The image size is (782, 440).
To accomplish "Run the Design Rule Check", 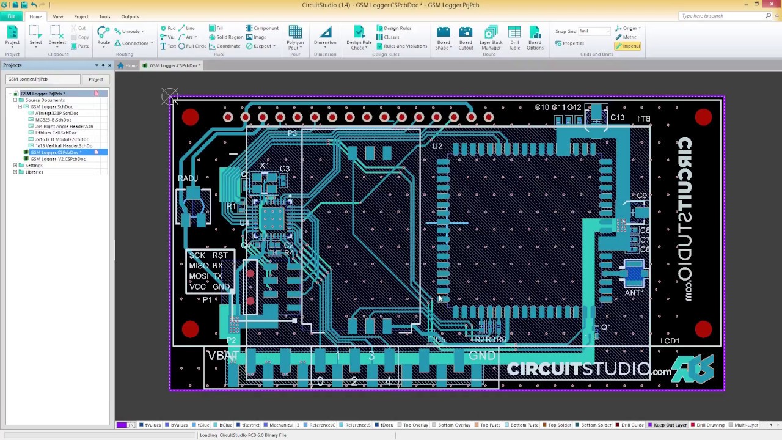I will [x=359, y=37].
